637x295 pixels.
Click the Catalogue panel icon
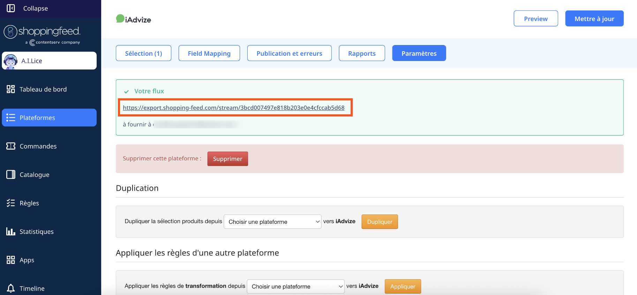[11, 174]
